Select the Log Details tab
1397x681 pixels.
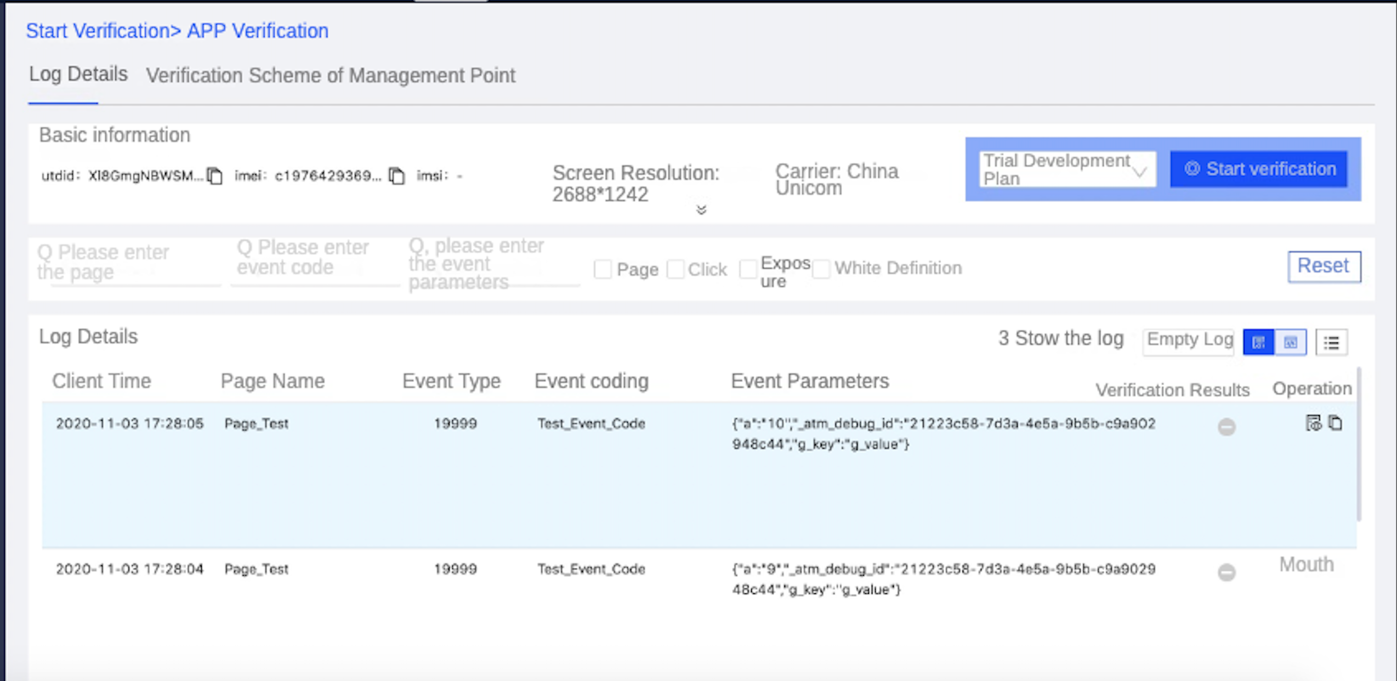[x=78, y=75]
